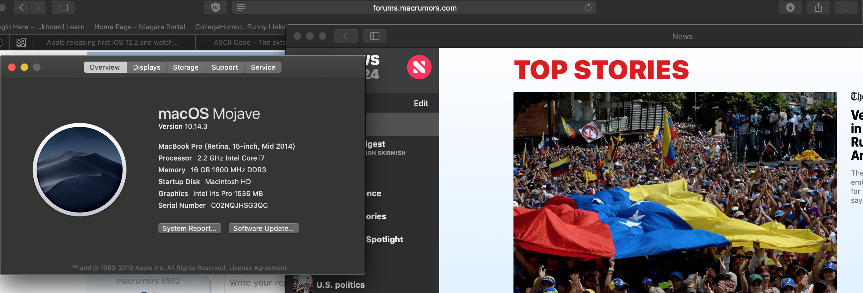The image size is (863, 293).
Task: Open U.S. politics channel in News sidebar
Action: [340, 285]
